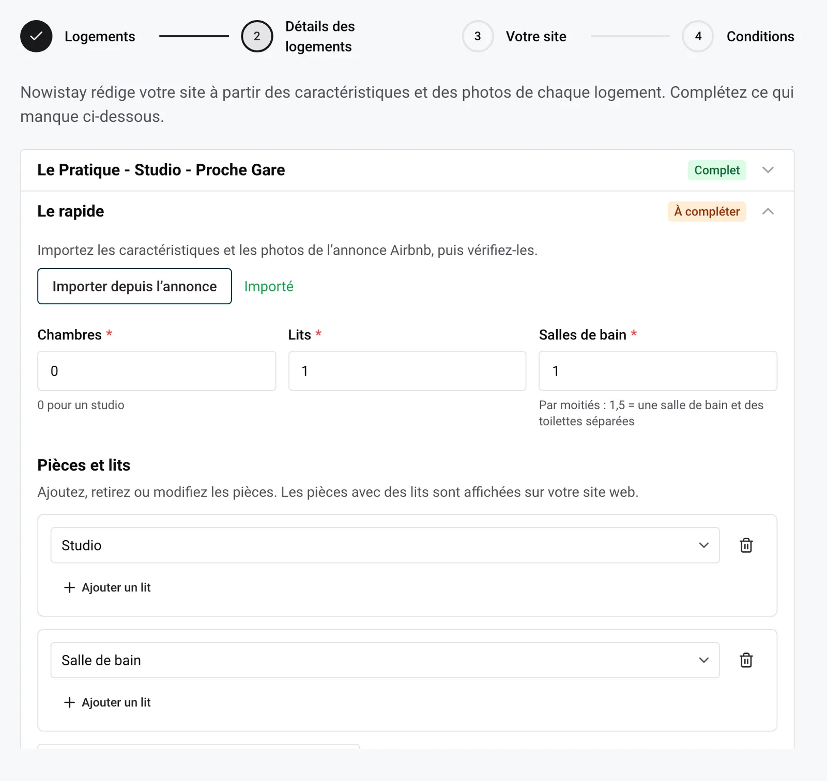Screen dimensions: 827x781
Task: Delete the Studio room with trash icon
Action: click(x=746, y=545)
